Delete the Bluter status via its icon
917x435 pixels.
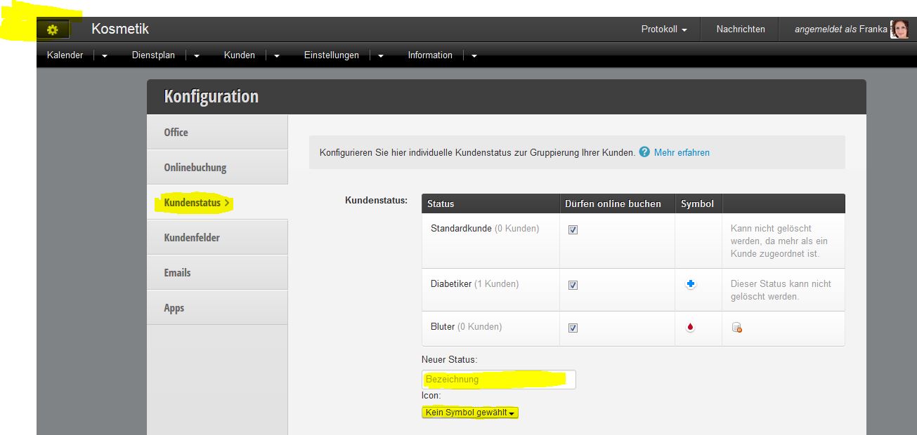pos(736,327)
